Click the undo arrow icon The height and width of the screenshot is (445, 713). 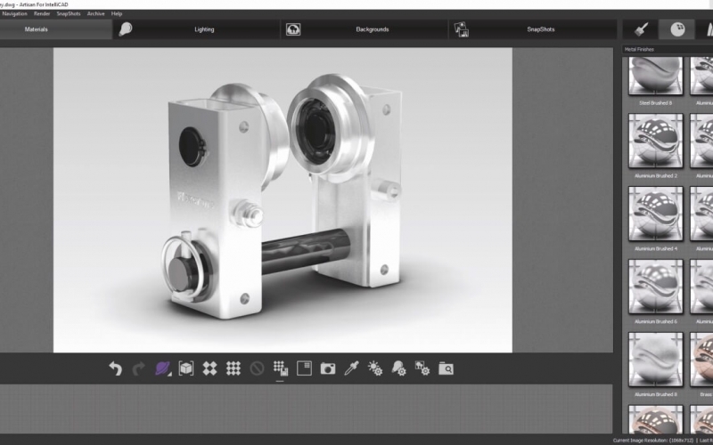pos(115,368)
